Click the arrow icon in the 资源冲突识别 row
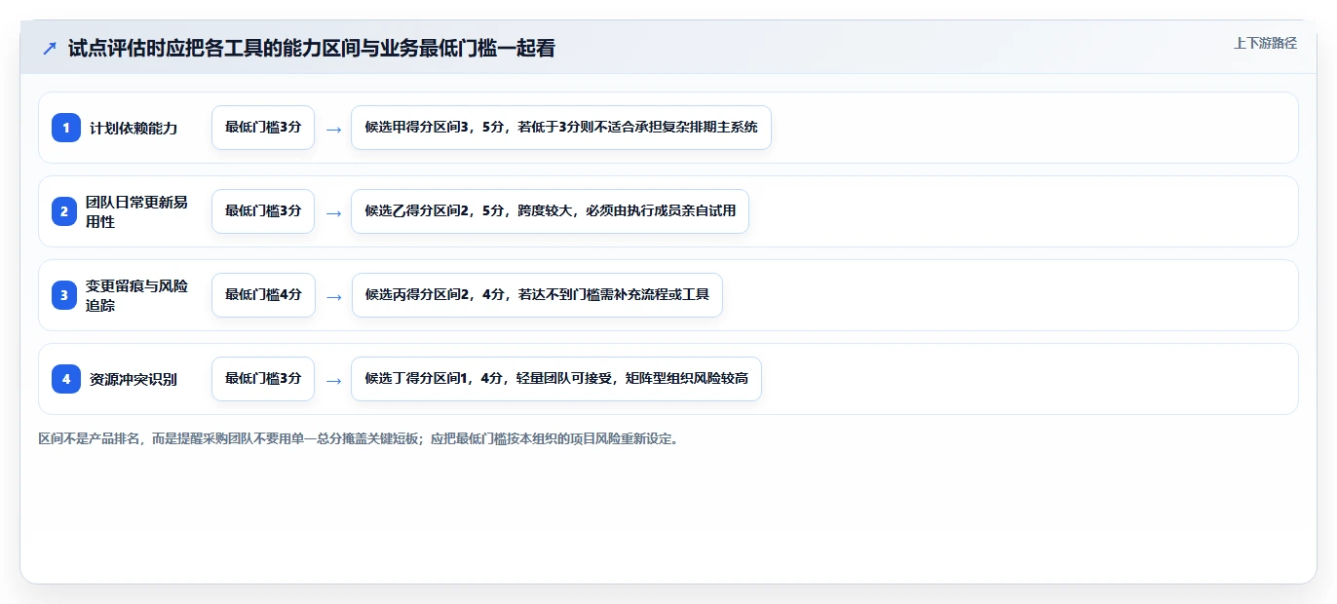The height and width of the screenshot is (604, 1337). click(333, 380)
